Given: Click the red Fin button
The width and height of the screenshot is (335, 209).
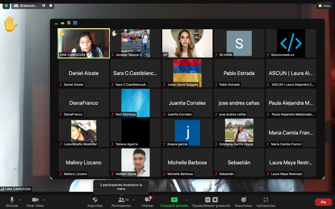Looking at the screenshot, I should point(323,202).
